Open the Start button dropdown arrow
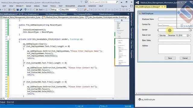Viewport: 193px width, 108px height. [44, 10]
